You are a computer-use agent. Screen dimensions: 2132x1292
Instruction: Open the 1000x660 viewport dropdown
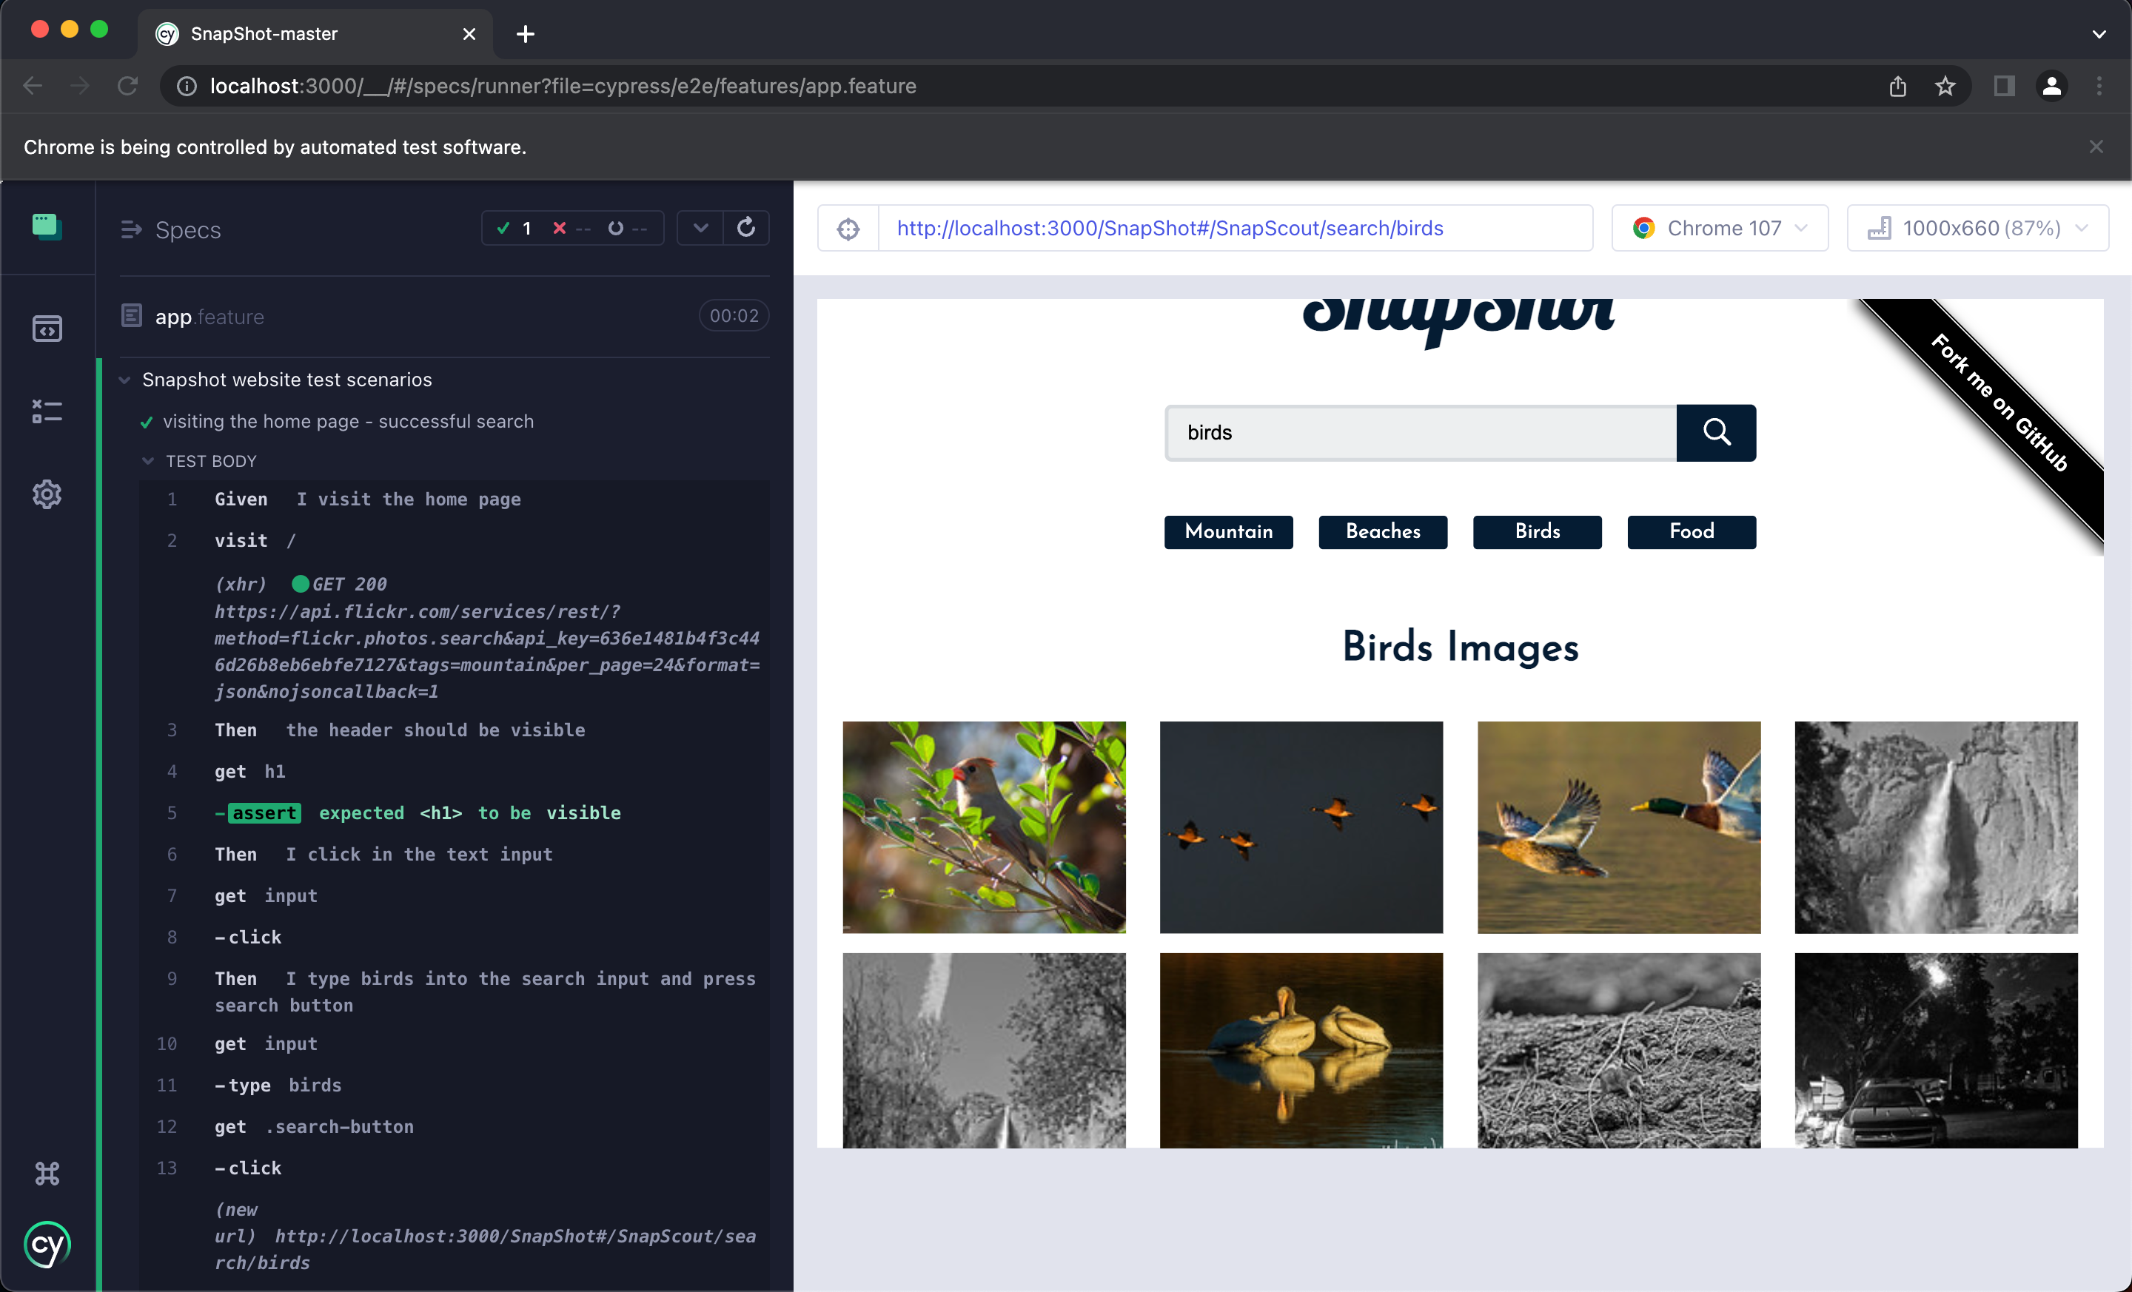coord(1977,227)
